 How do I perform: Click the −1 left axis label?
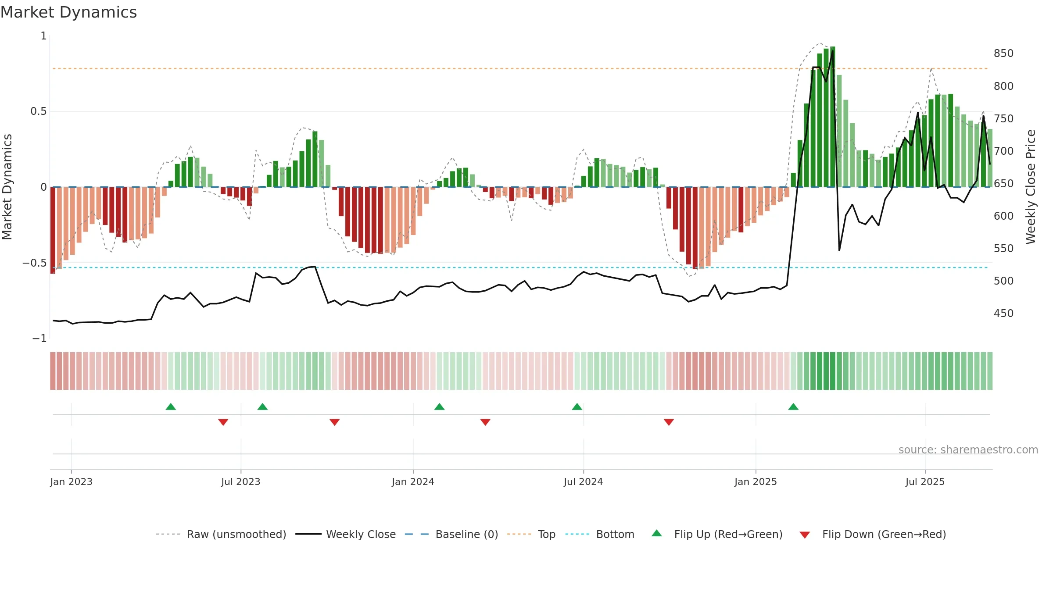[x=39, y=339]
